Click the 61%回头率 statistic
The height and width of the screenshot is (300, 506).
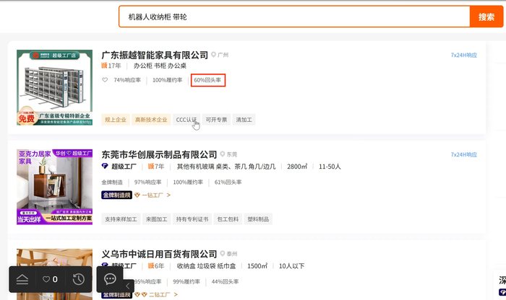click(228, 182)
